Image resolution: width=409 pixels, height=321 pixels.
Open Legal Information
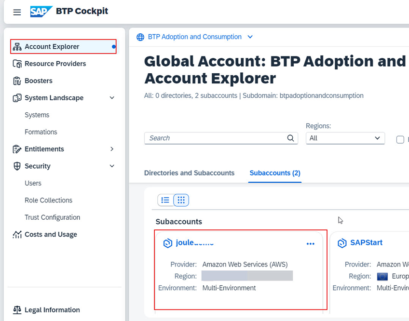point(52,310)
